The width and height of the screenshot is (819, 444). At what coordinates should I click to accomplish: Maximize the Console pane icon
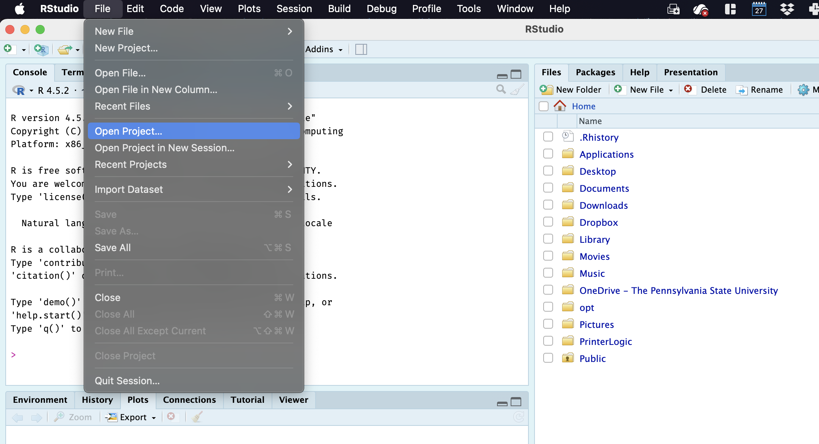[516, 75]
